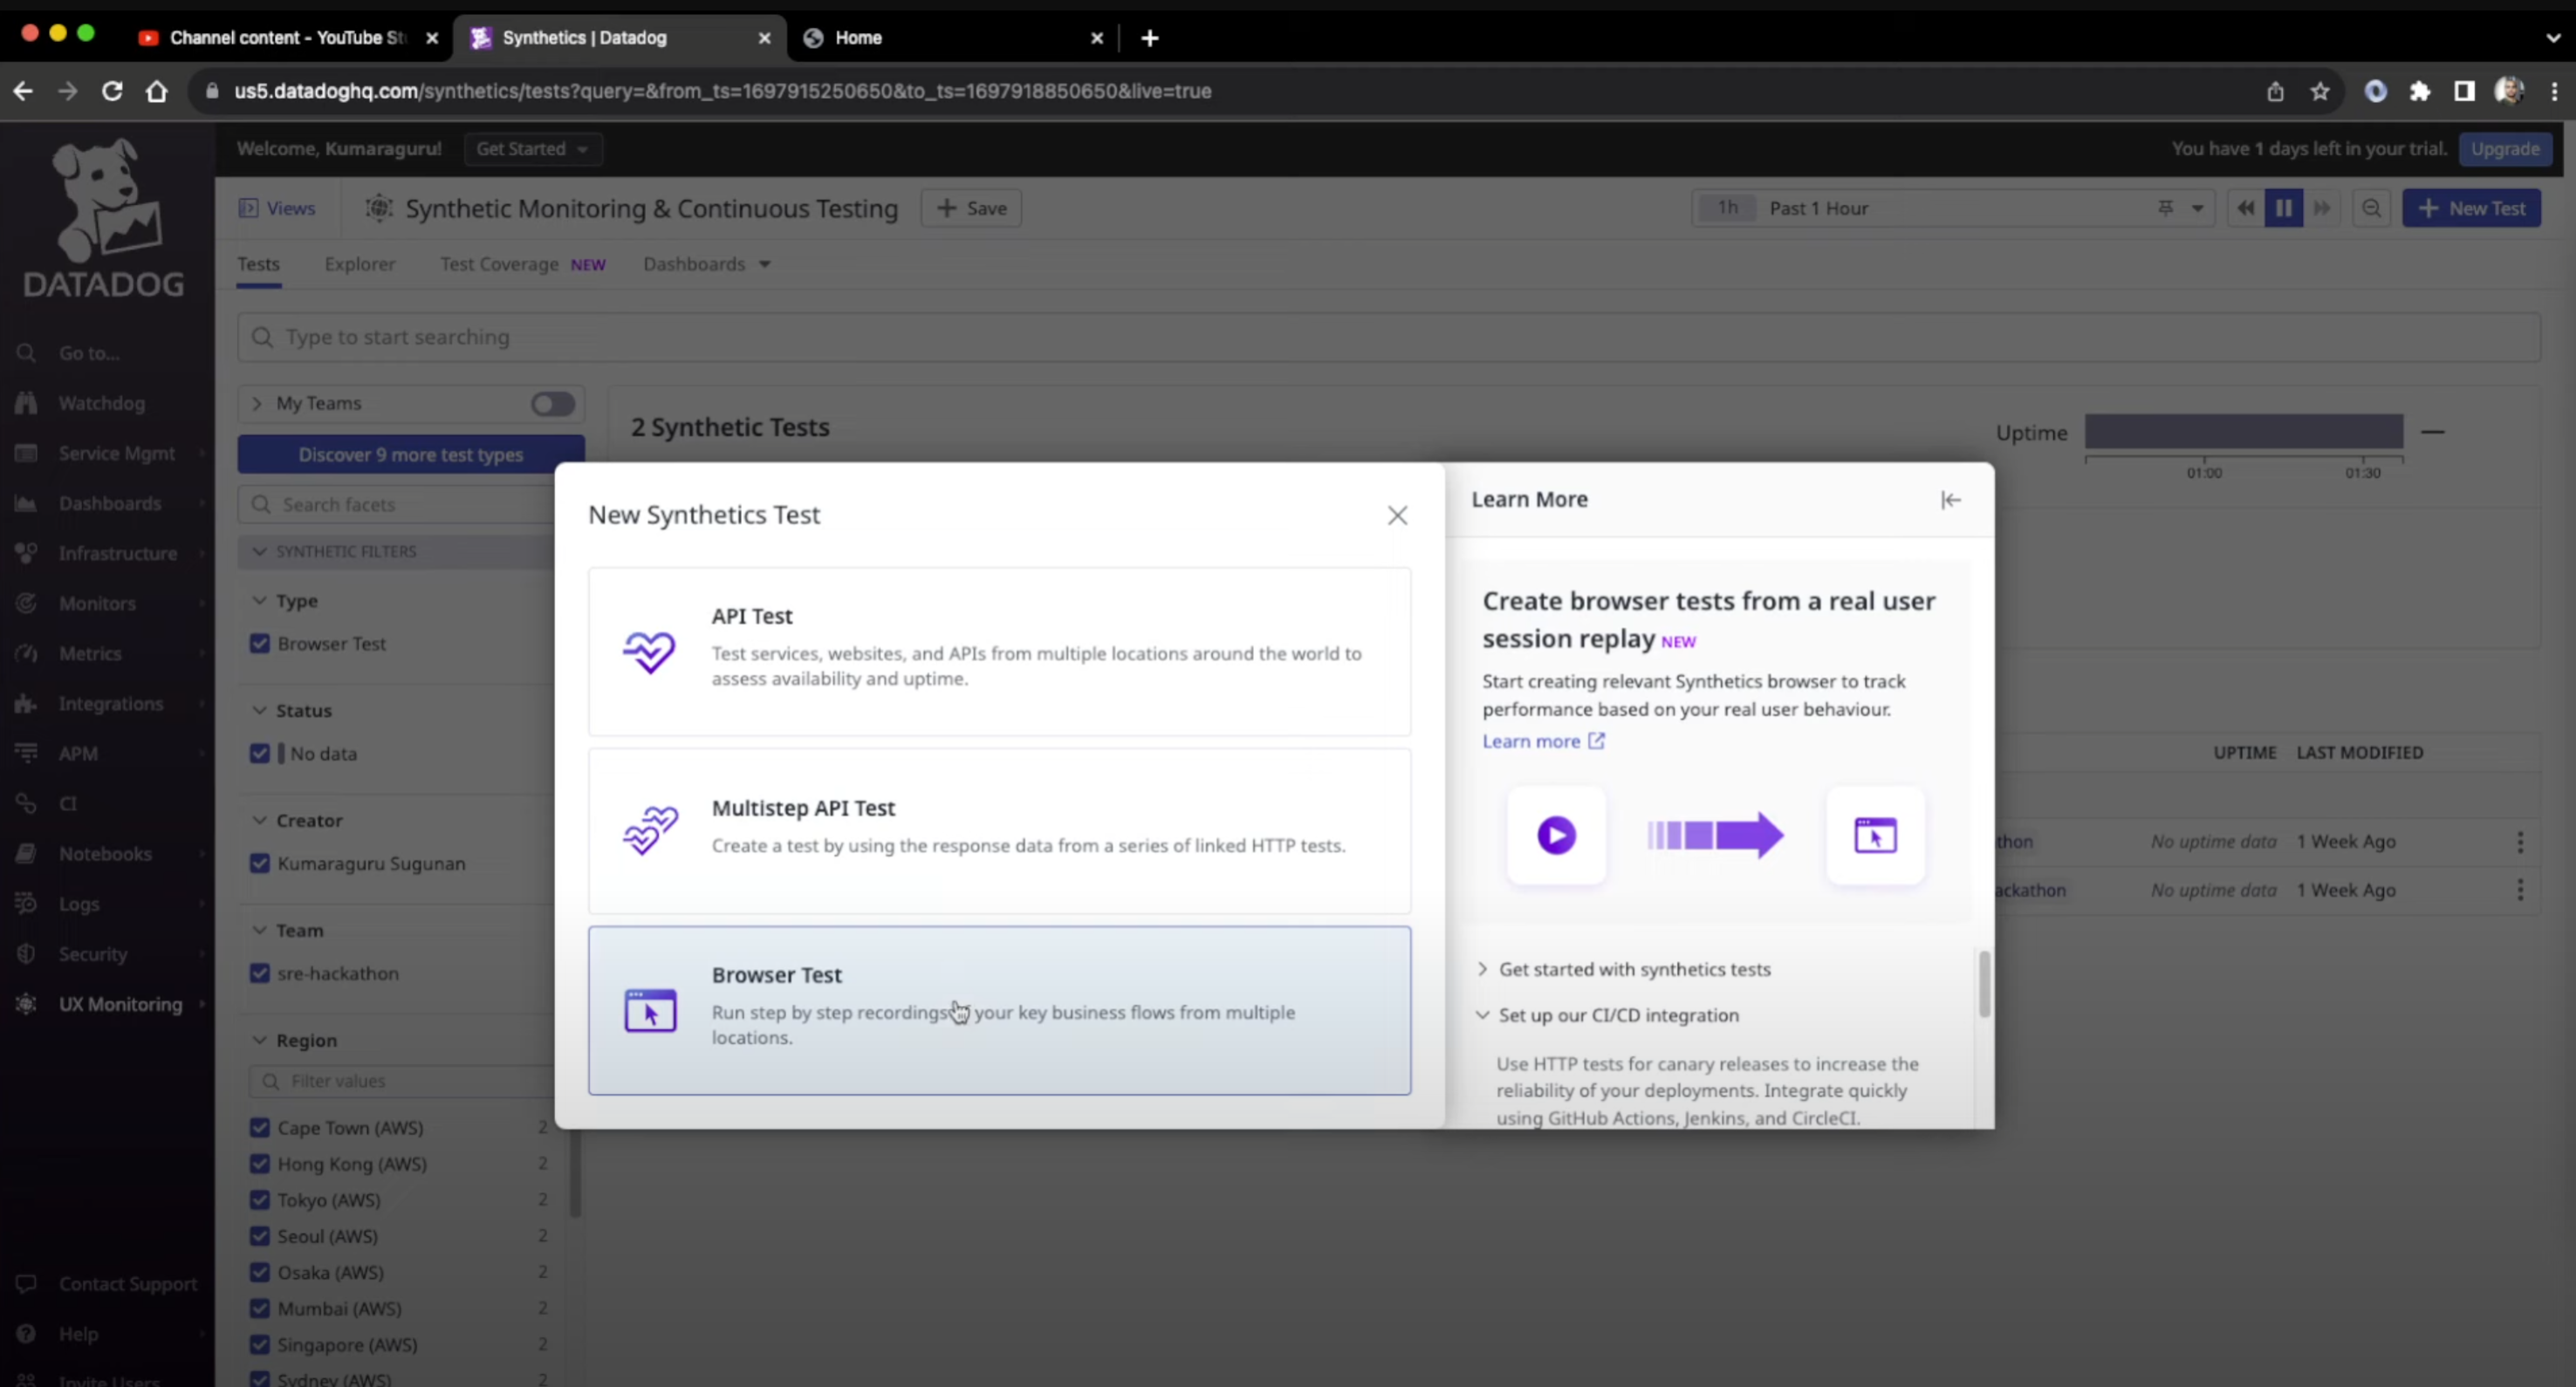The height and width of the screenshot is (1387, 2576).
Task: Open Metrics in the sidebar
Action: [x=89, y=653]
